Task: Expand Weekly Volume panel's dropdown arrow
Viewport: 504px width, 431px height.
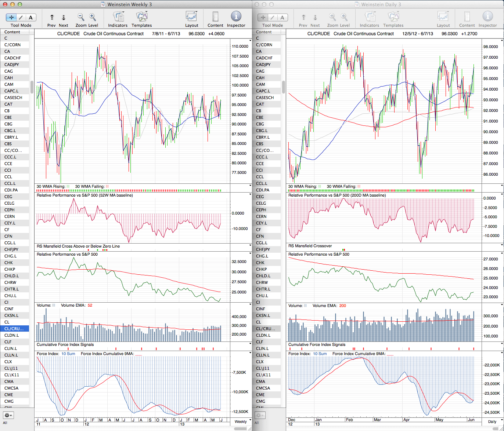Action: click(250, 304)
